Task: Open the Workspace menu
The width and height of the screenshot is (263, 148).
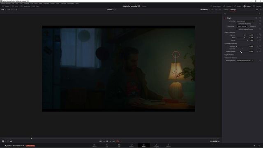Action: click(71, 3)
